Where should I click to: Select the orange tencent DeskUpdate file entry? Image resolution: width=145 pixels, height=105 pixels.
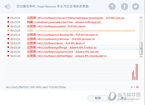click(x=72, y=31)
